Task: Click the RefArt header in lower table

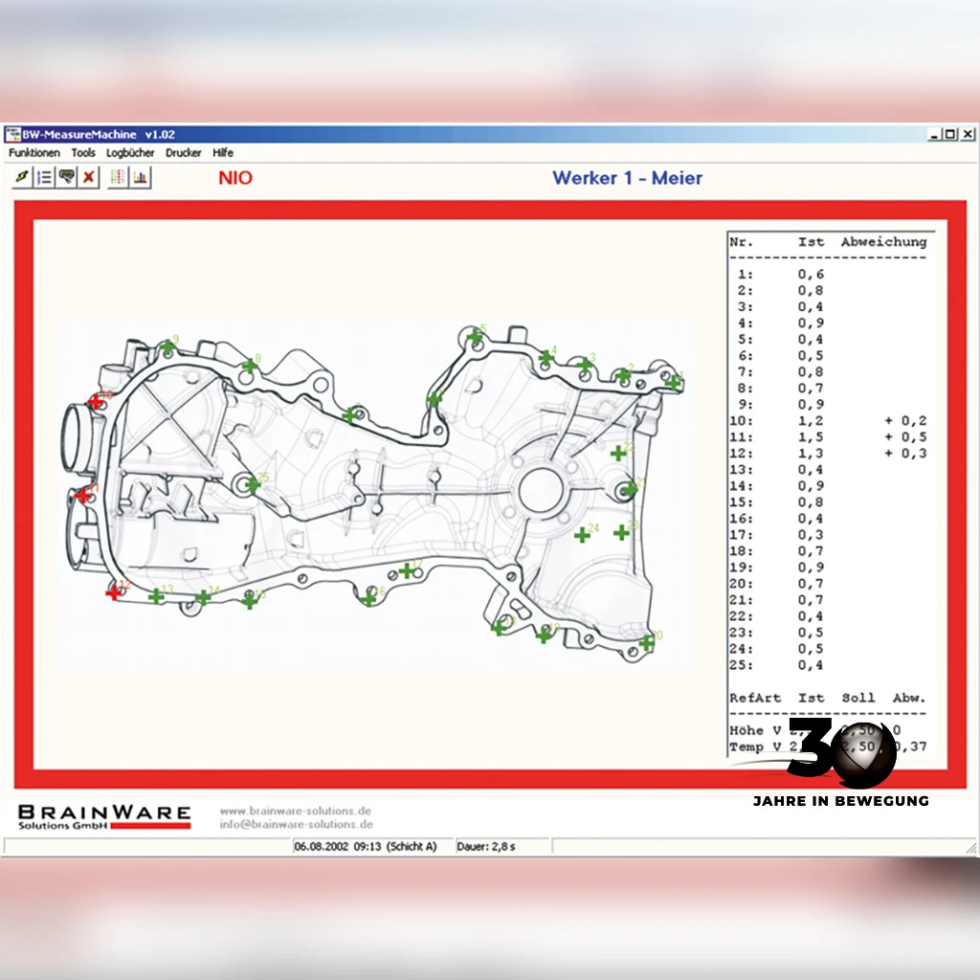Action: click(755, 698)
